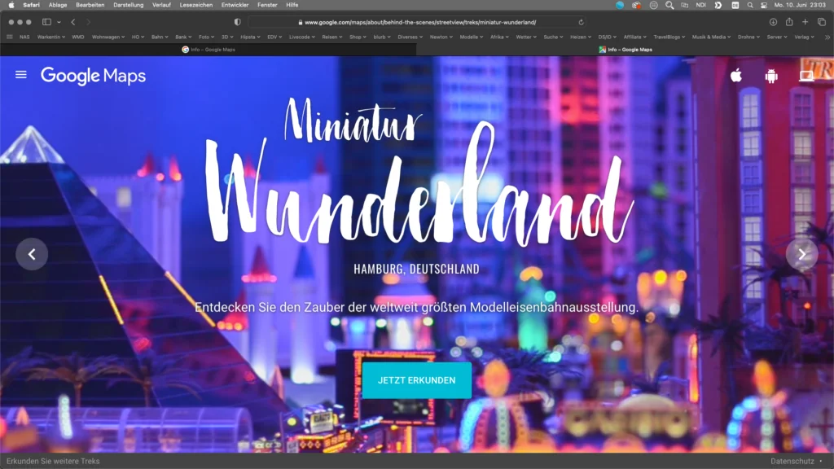The width and height of the screenshot is (834, 469).
Task: Open the Share sheet in Safari
Action: tap(789, 22)
